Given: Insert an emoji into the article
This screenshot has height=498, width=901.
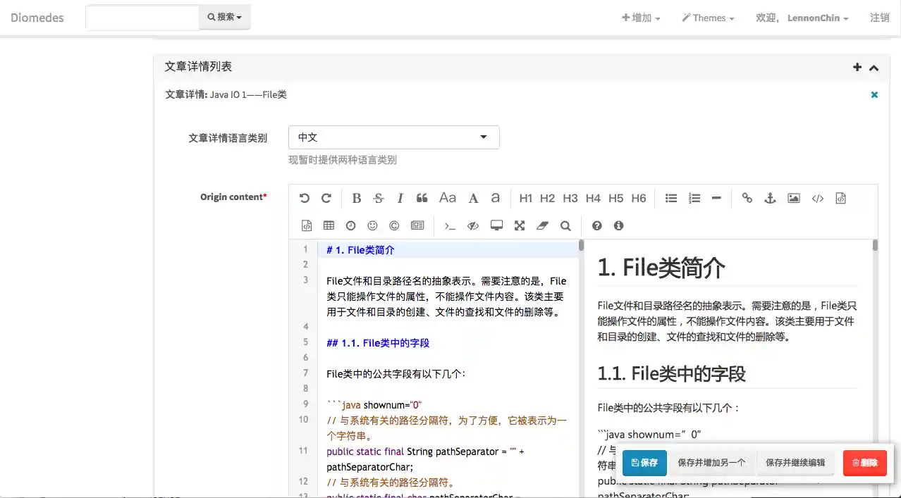Looking at the screenshot, I should [x=372, y=225].
